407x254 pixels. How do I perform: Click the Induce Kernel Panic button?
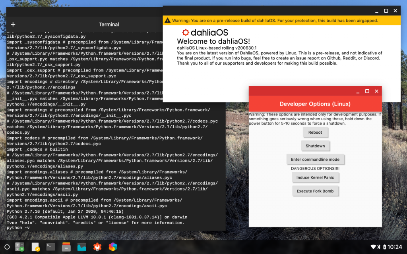point(315,177)
